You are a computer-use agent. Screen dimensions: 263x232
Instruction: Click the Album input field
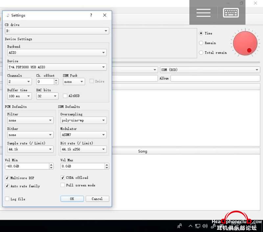pyautogui.click(x=215, y=78)
